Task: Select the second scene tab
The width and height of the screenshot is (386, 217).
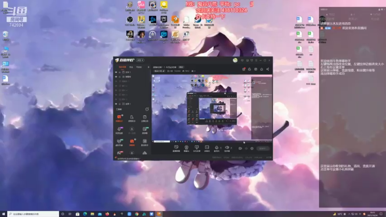Action: 131,67
